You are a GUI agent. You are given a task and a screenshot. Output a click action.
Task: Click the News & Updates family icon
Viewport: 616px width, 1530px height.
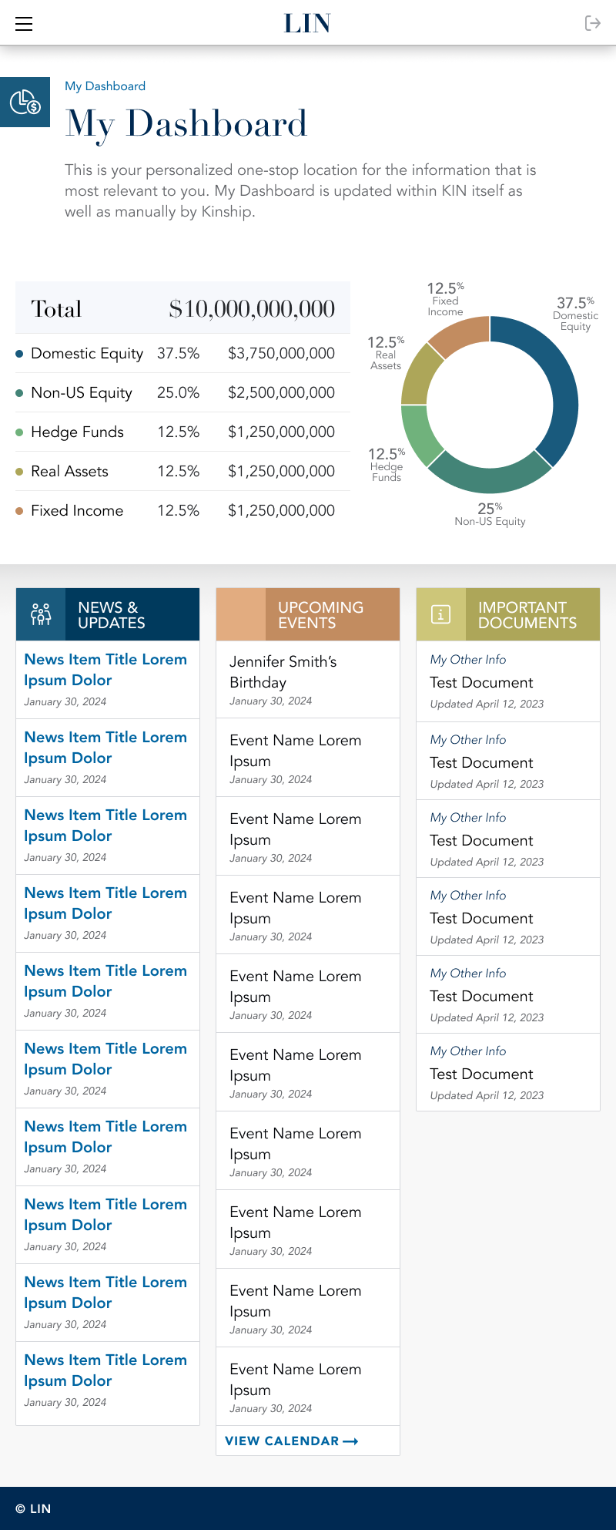tap(41, 614)
